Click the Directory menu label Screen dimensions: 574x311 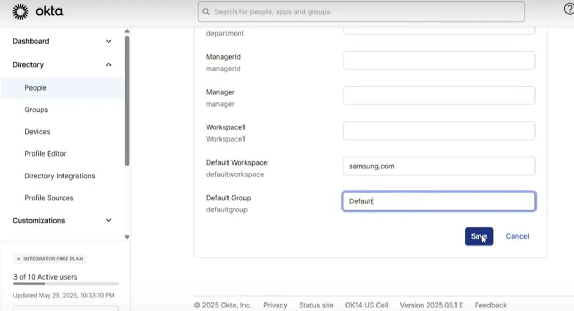tap(28, 64)
